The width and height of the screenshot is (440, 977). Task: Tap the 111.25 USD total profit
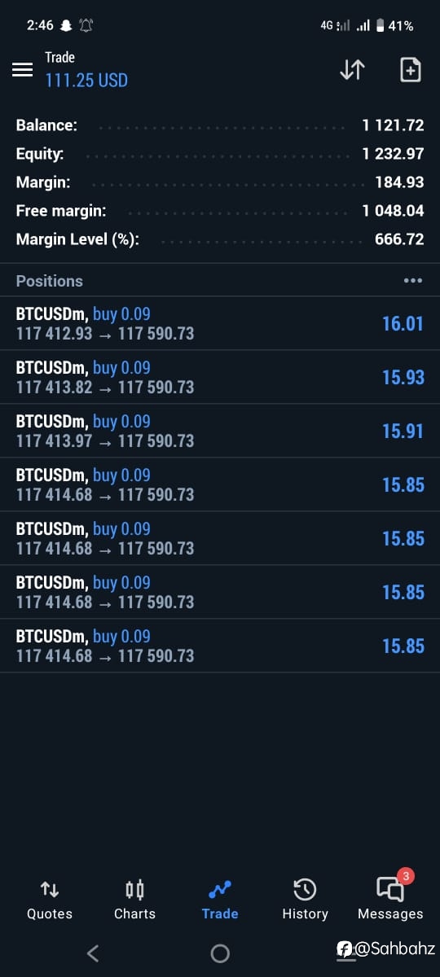point(86,81)
